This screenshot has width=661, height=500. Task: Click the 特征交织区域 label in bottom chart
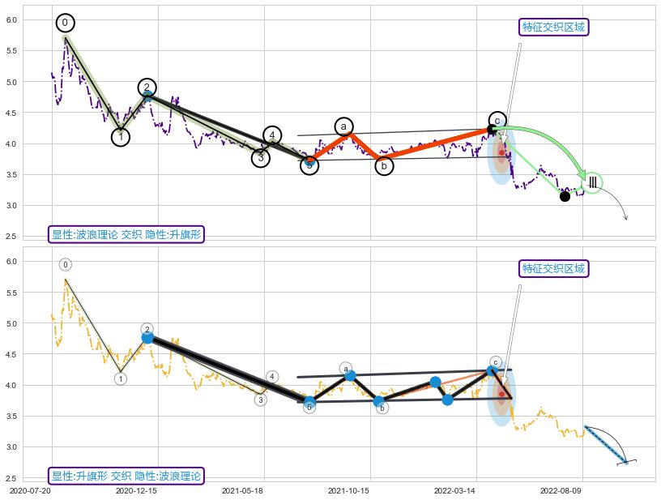(x=553, y=268)
